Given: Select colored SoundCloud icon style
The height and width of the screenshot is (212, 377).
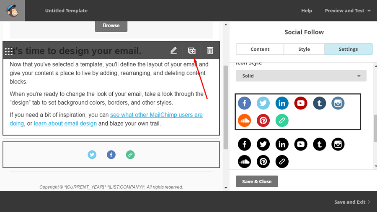Looking at the screenshot, I should (244, 120).
